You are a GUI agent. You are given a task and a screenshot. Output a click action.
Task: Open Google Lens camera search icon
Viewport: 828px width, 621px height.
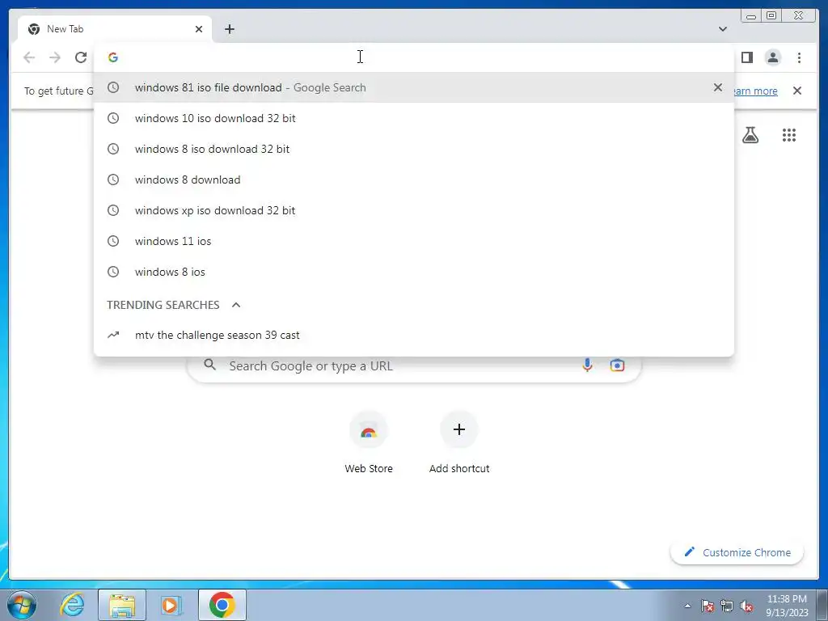[617, 365]
